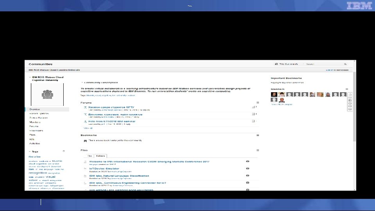The image size is (375, 211).
Task: Click reply count icon for Foto from seminar topic
Action: (x=253, y=121)
